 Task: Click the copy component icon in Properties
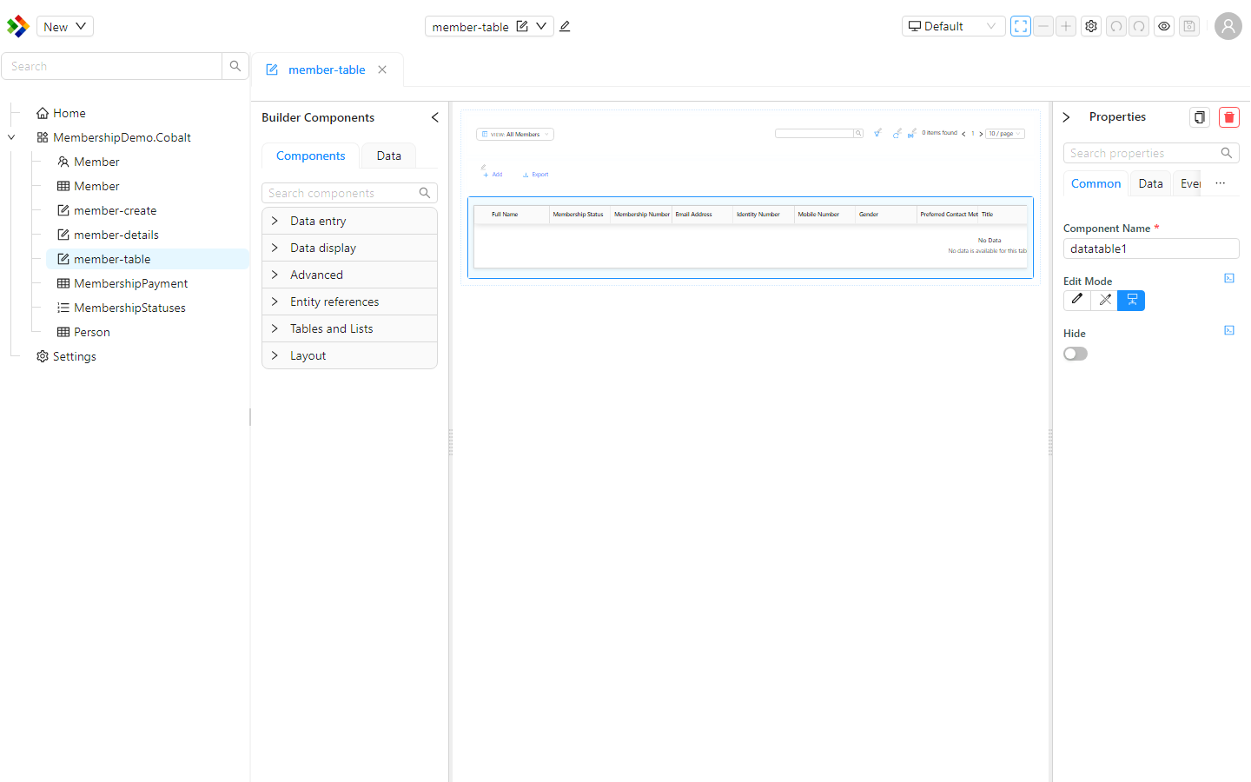tap(1200, 117)
